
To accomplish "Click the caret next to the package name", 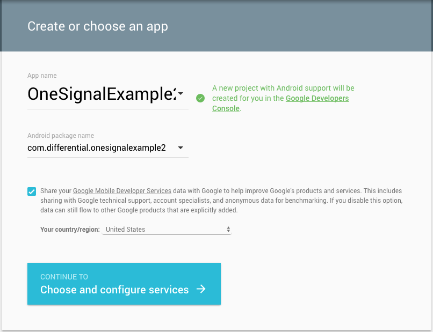I will (181, 147).
